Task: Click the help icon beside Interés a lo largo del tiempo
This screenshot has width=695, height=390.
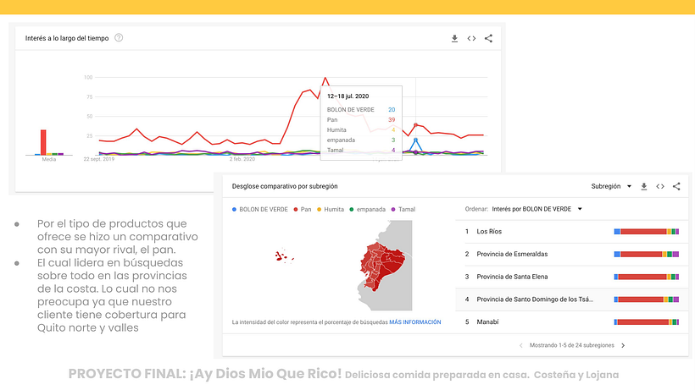Action: (119, 38)
